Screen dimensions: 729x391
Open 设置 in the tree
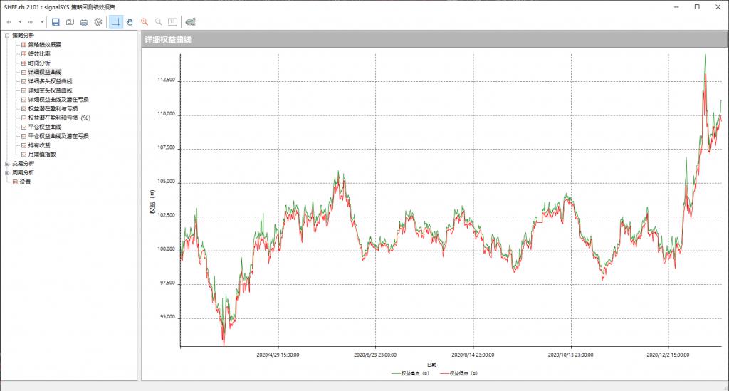(25, 182)
